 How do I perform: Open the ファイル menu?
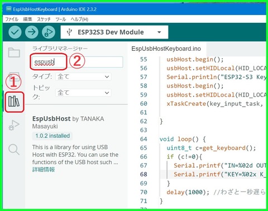tap(12, 19)
